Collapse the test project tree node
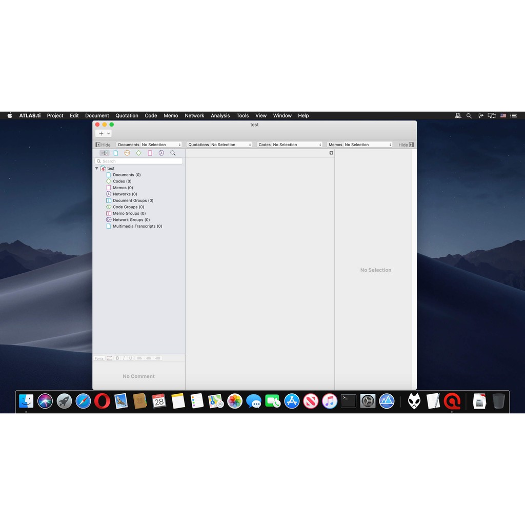Image resolution: width=525 pixels, height=525 pixels. tap(96, 168)
